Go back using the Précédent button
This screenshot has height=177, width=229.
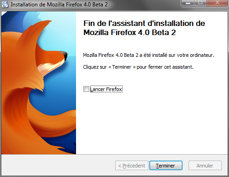pyautogui.click(x=132, y=166)
